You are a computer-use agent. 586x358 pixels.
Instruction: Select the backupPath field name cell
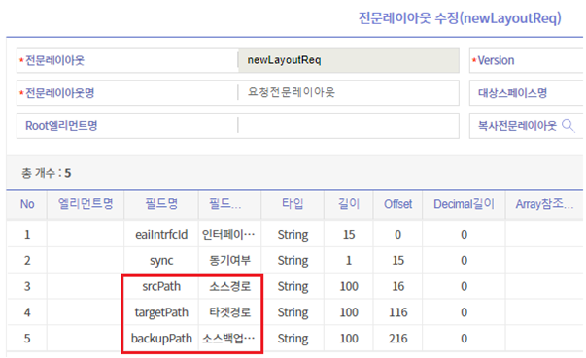161,339
